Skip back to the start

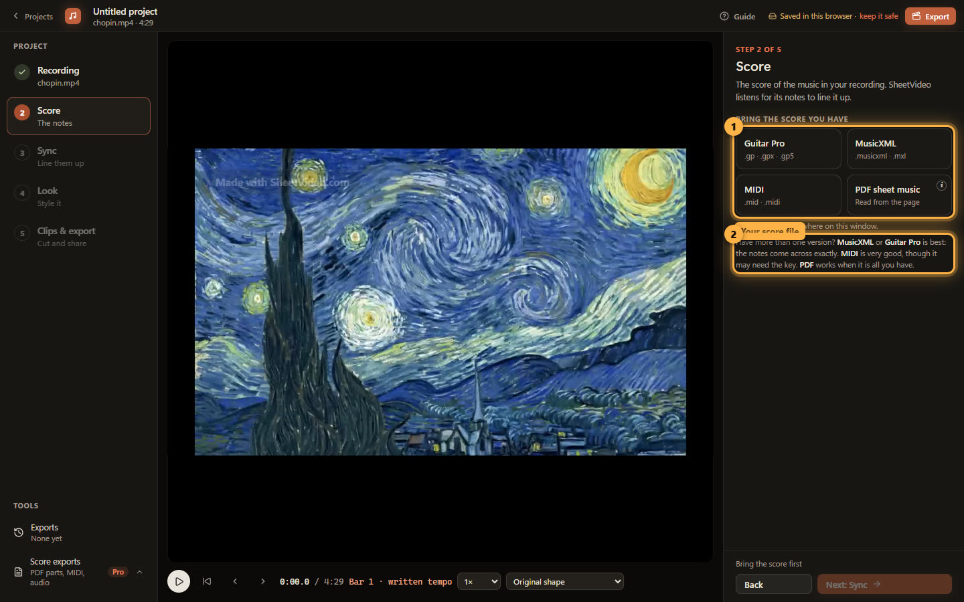pos(207,581)
